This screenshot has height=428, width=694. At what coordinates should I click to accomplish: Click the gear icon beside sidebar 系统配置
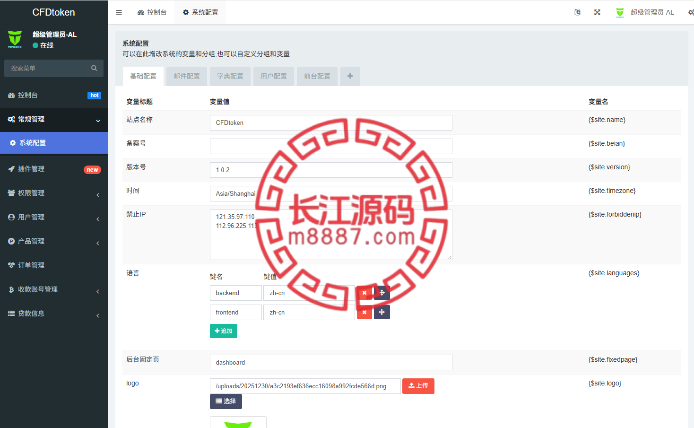(x=13, y=143)
